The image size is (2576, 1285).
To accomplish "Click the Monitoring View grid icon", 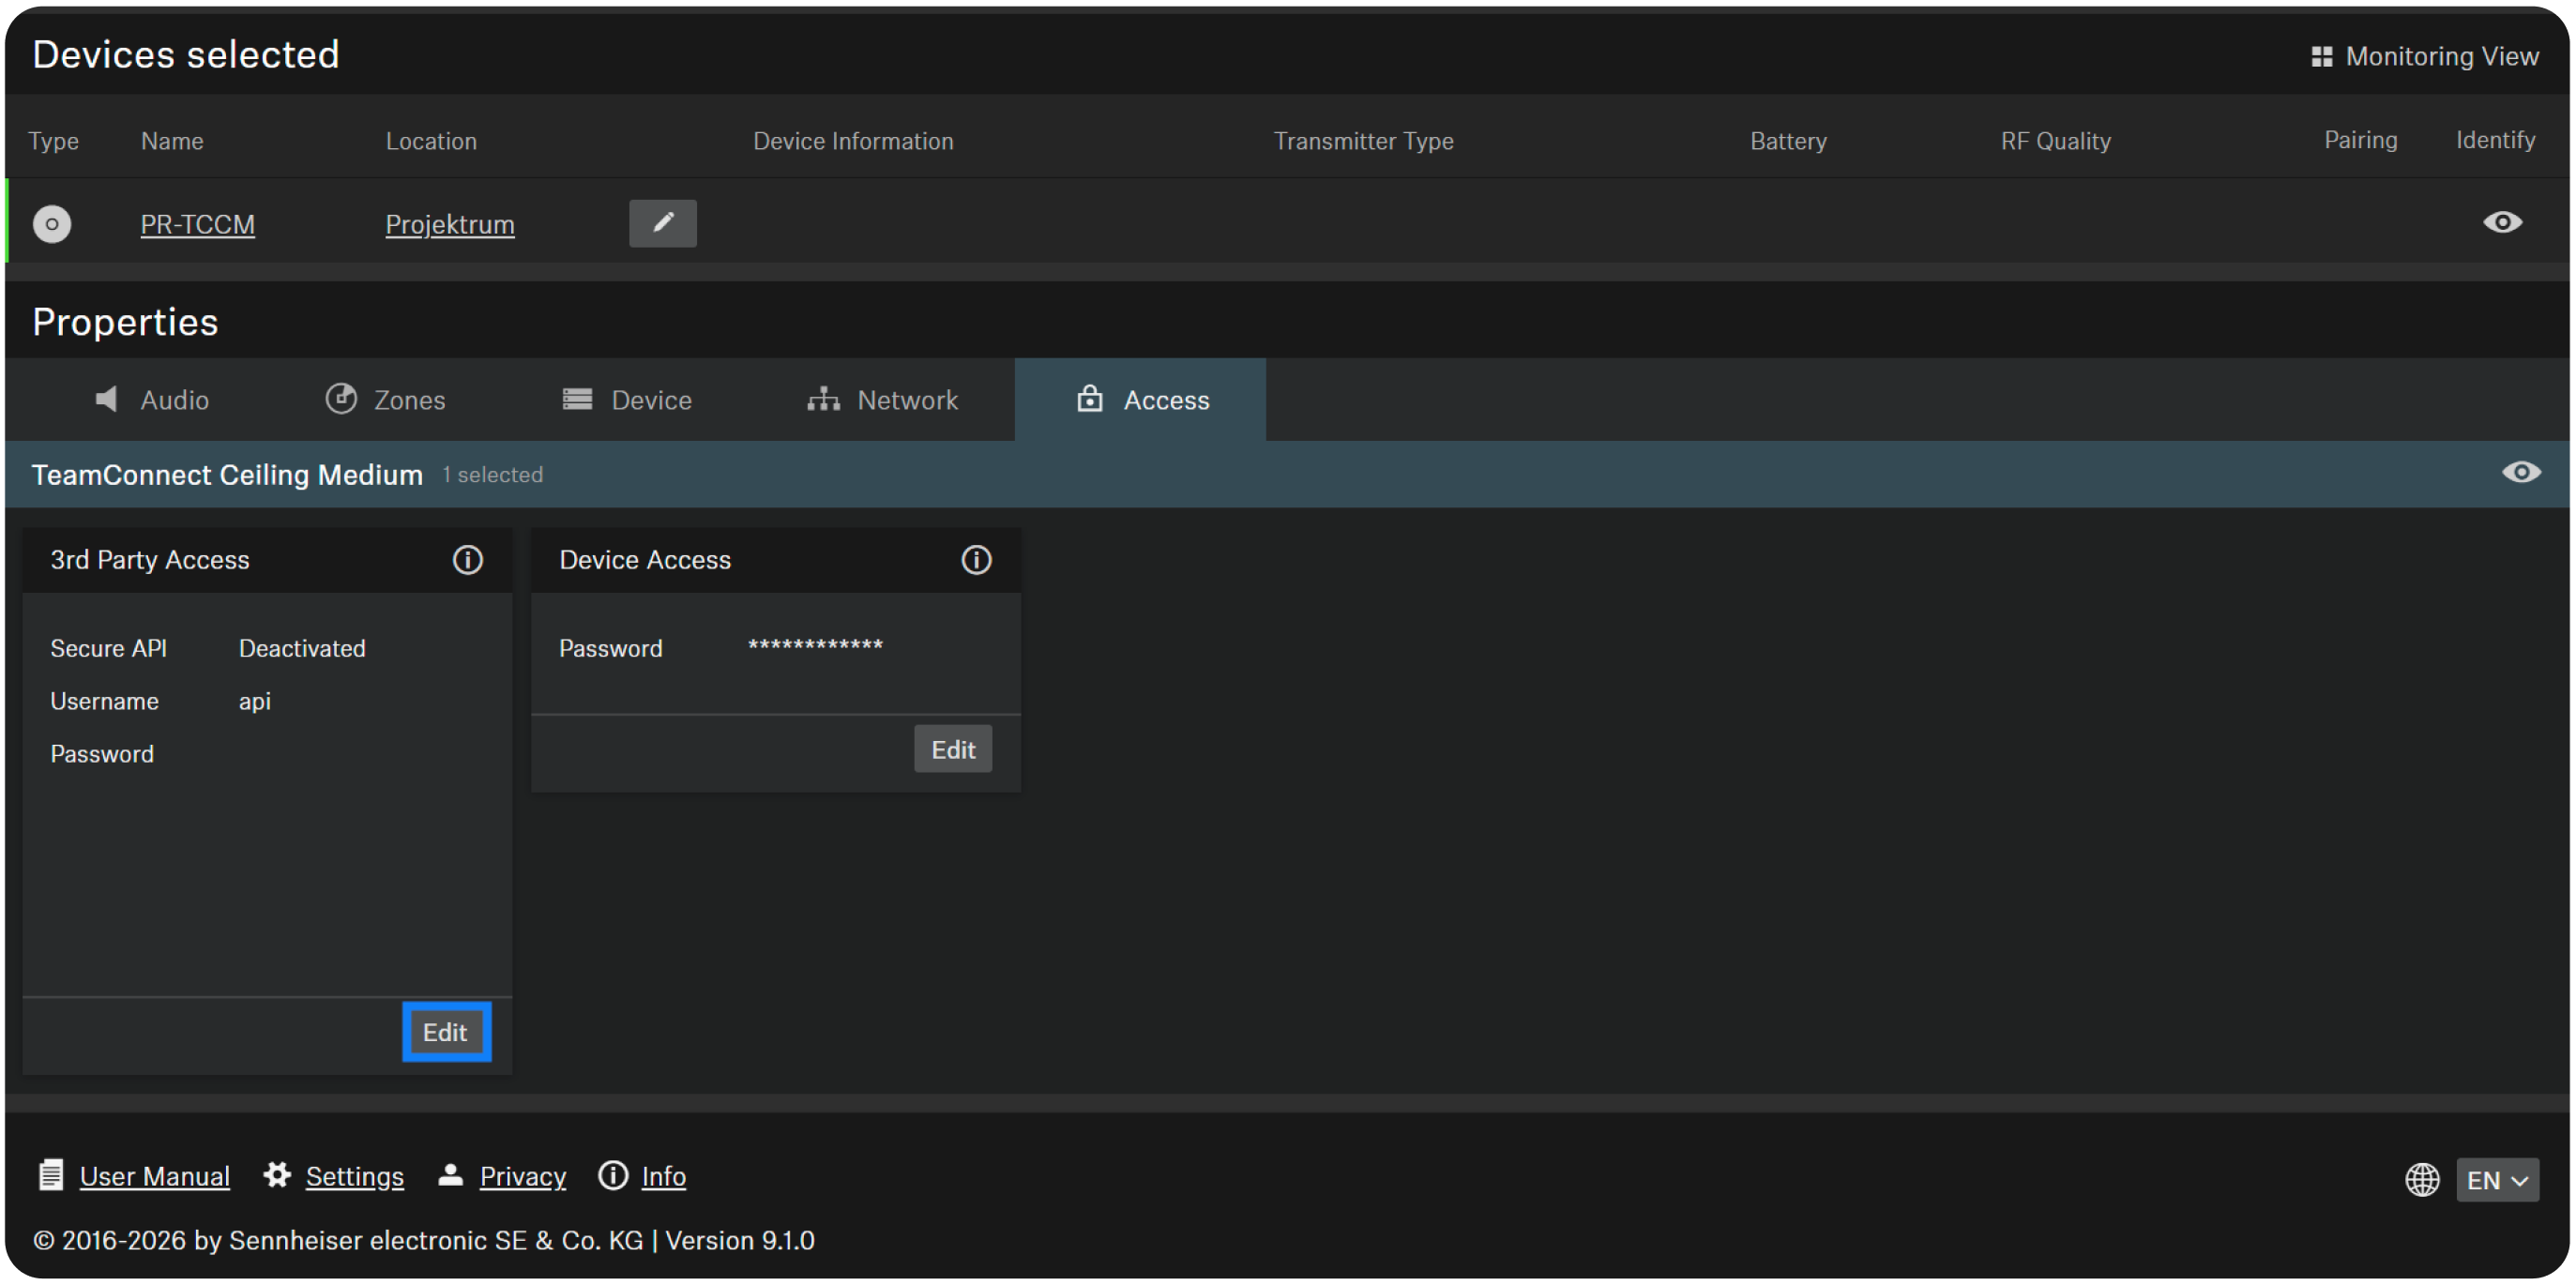I will (x=2321, y=57).
